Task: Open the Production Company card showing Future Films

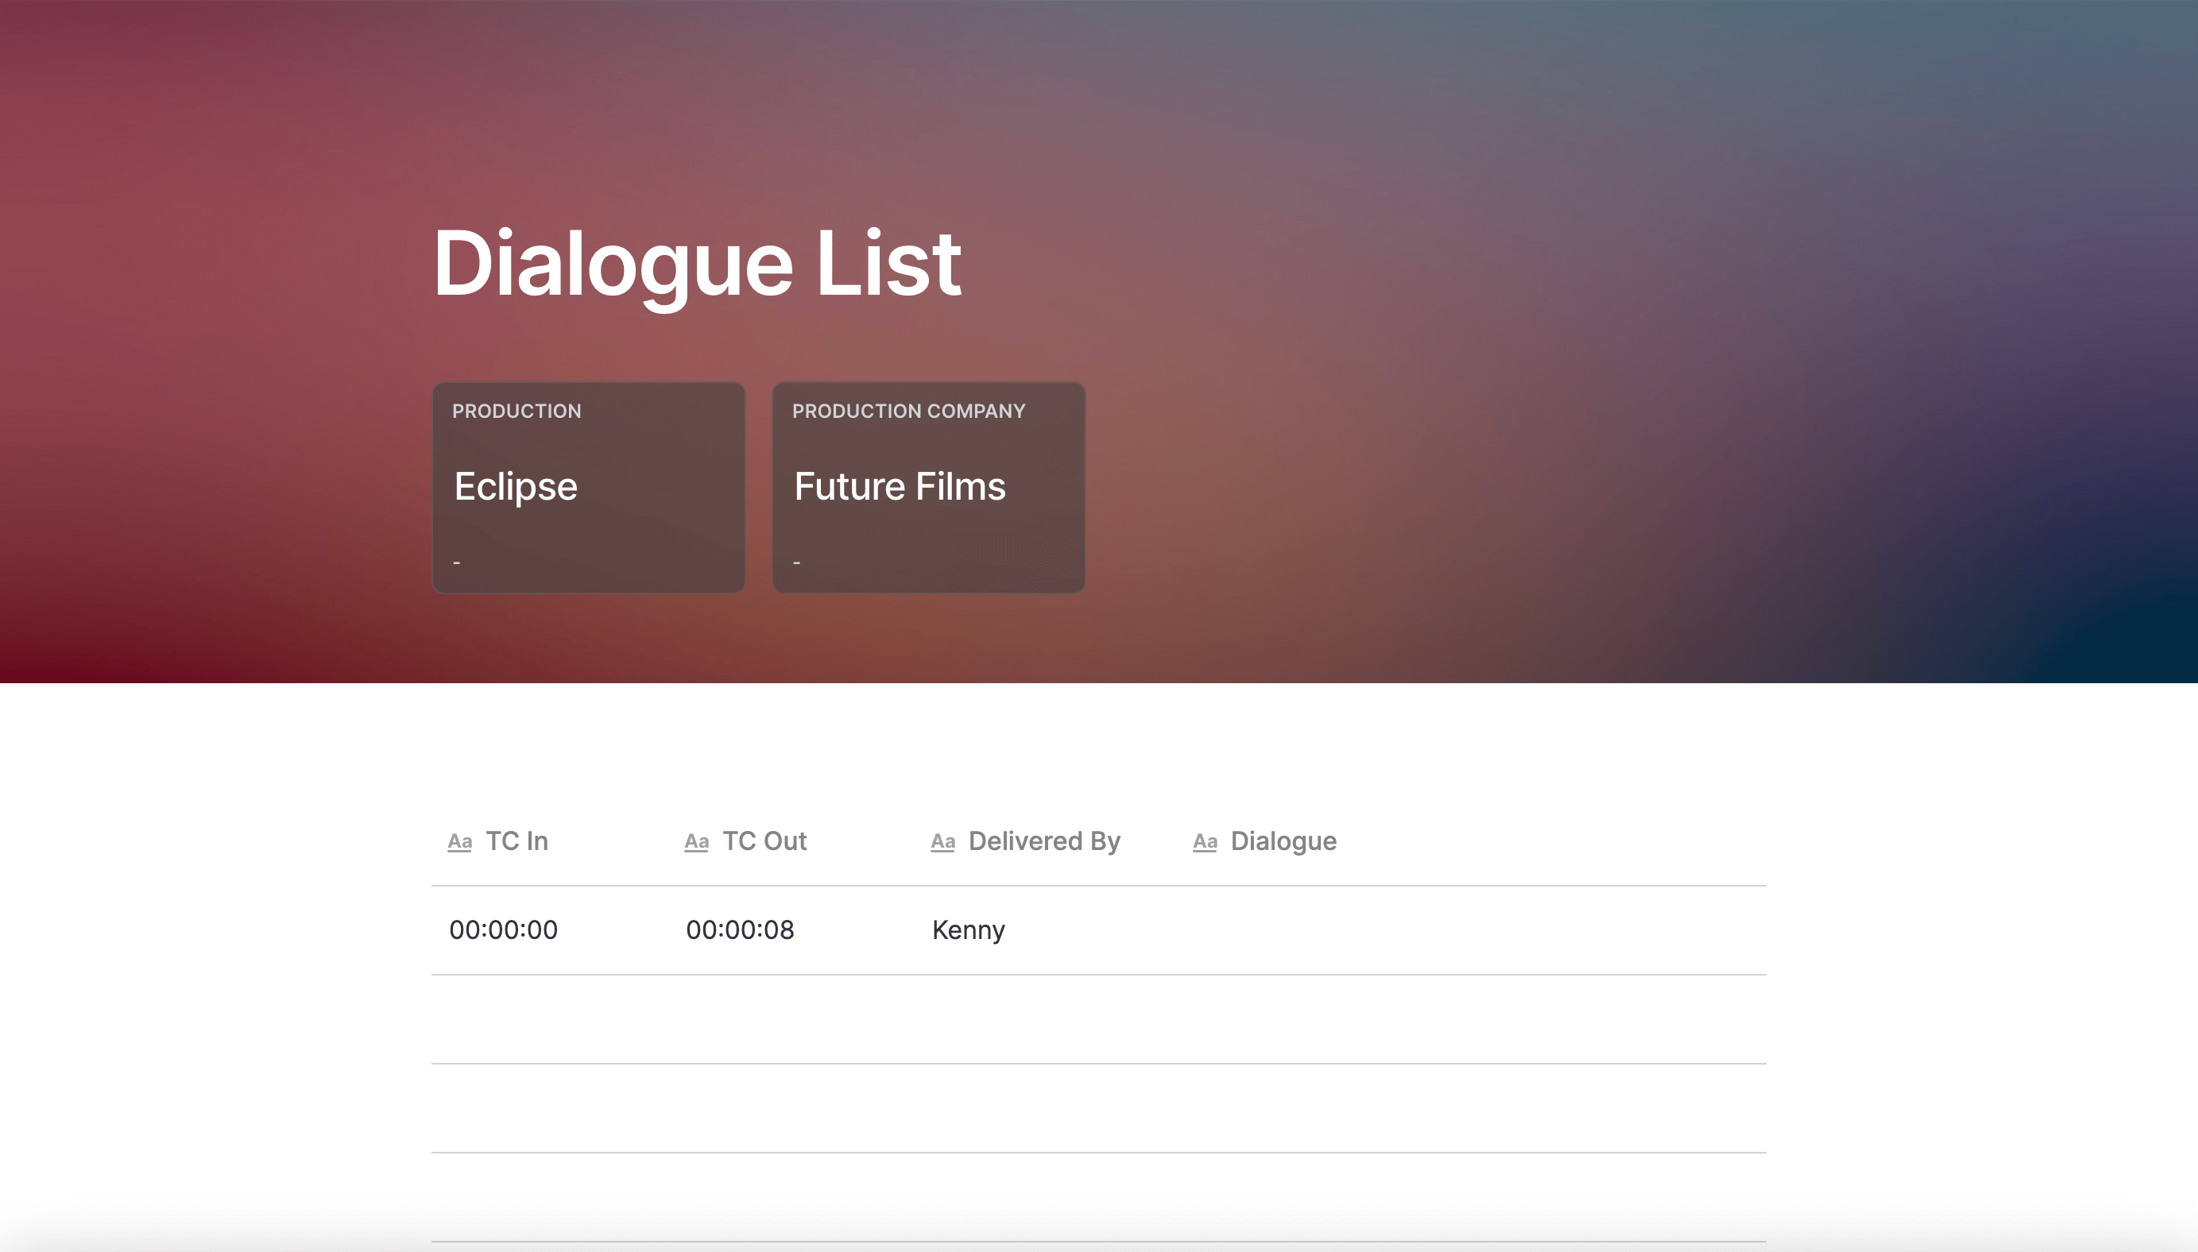Action: click(x=928, y=487)
